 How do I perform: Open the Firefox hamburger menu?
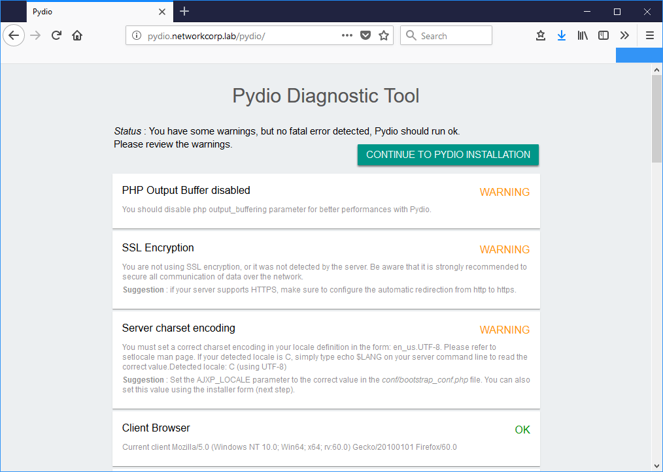[x=650, y=35]
